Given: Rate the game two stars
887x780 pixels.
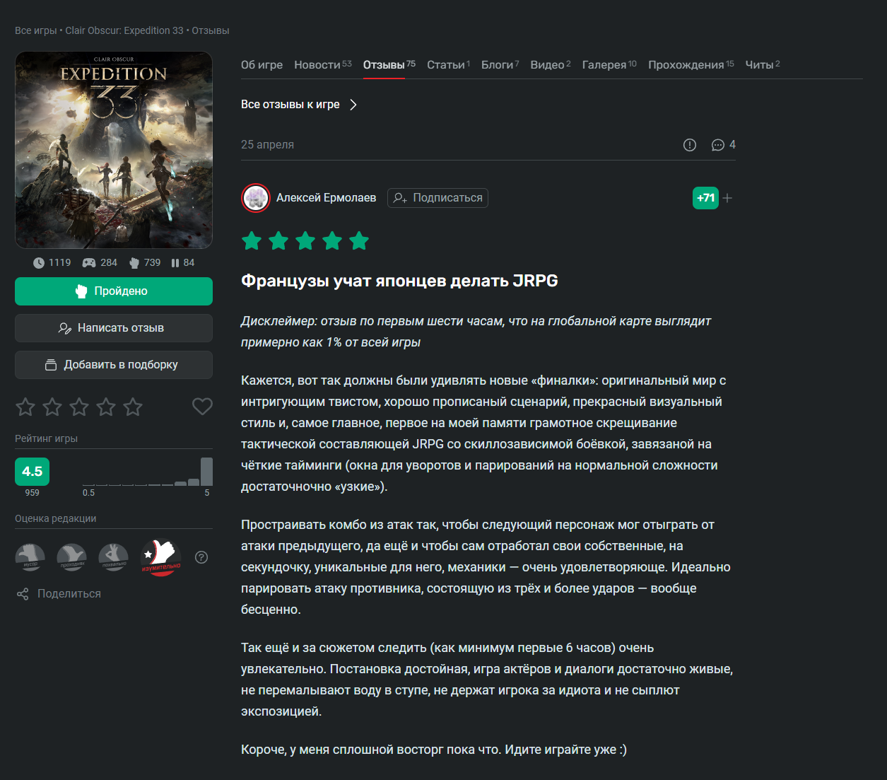Looking at the screenshot, I should [52, 407].
